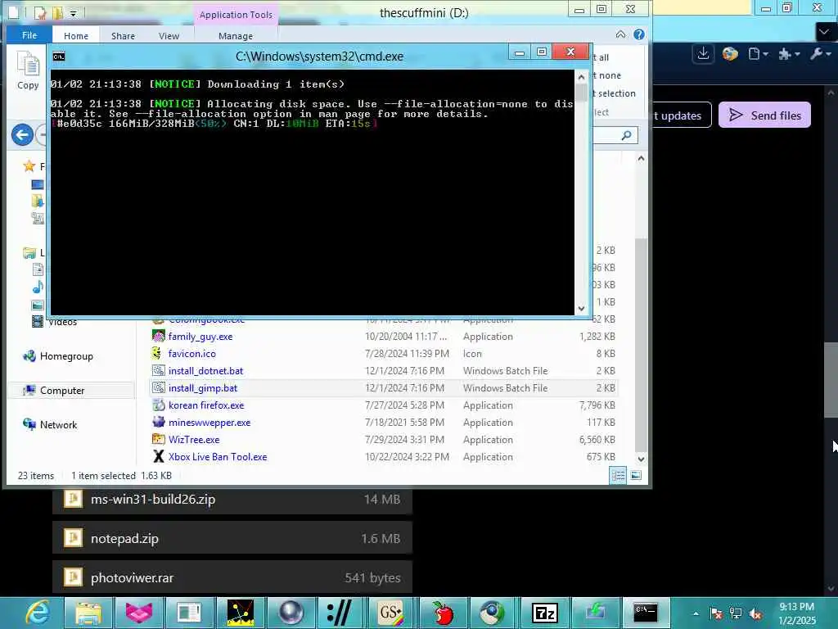Image resolution: width=838 pixels, height=629 pixels.
Task: Open the constellation graph taskbar icon
Action: point(241,613)
